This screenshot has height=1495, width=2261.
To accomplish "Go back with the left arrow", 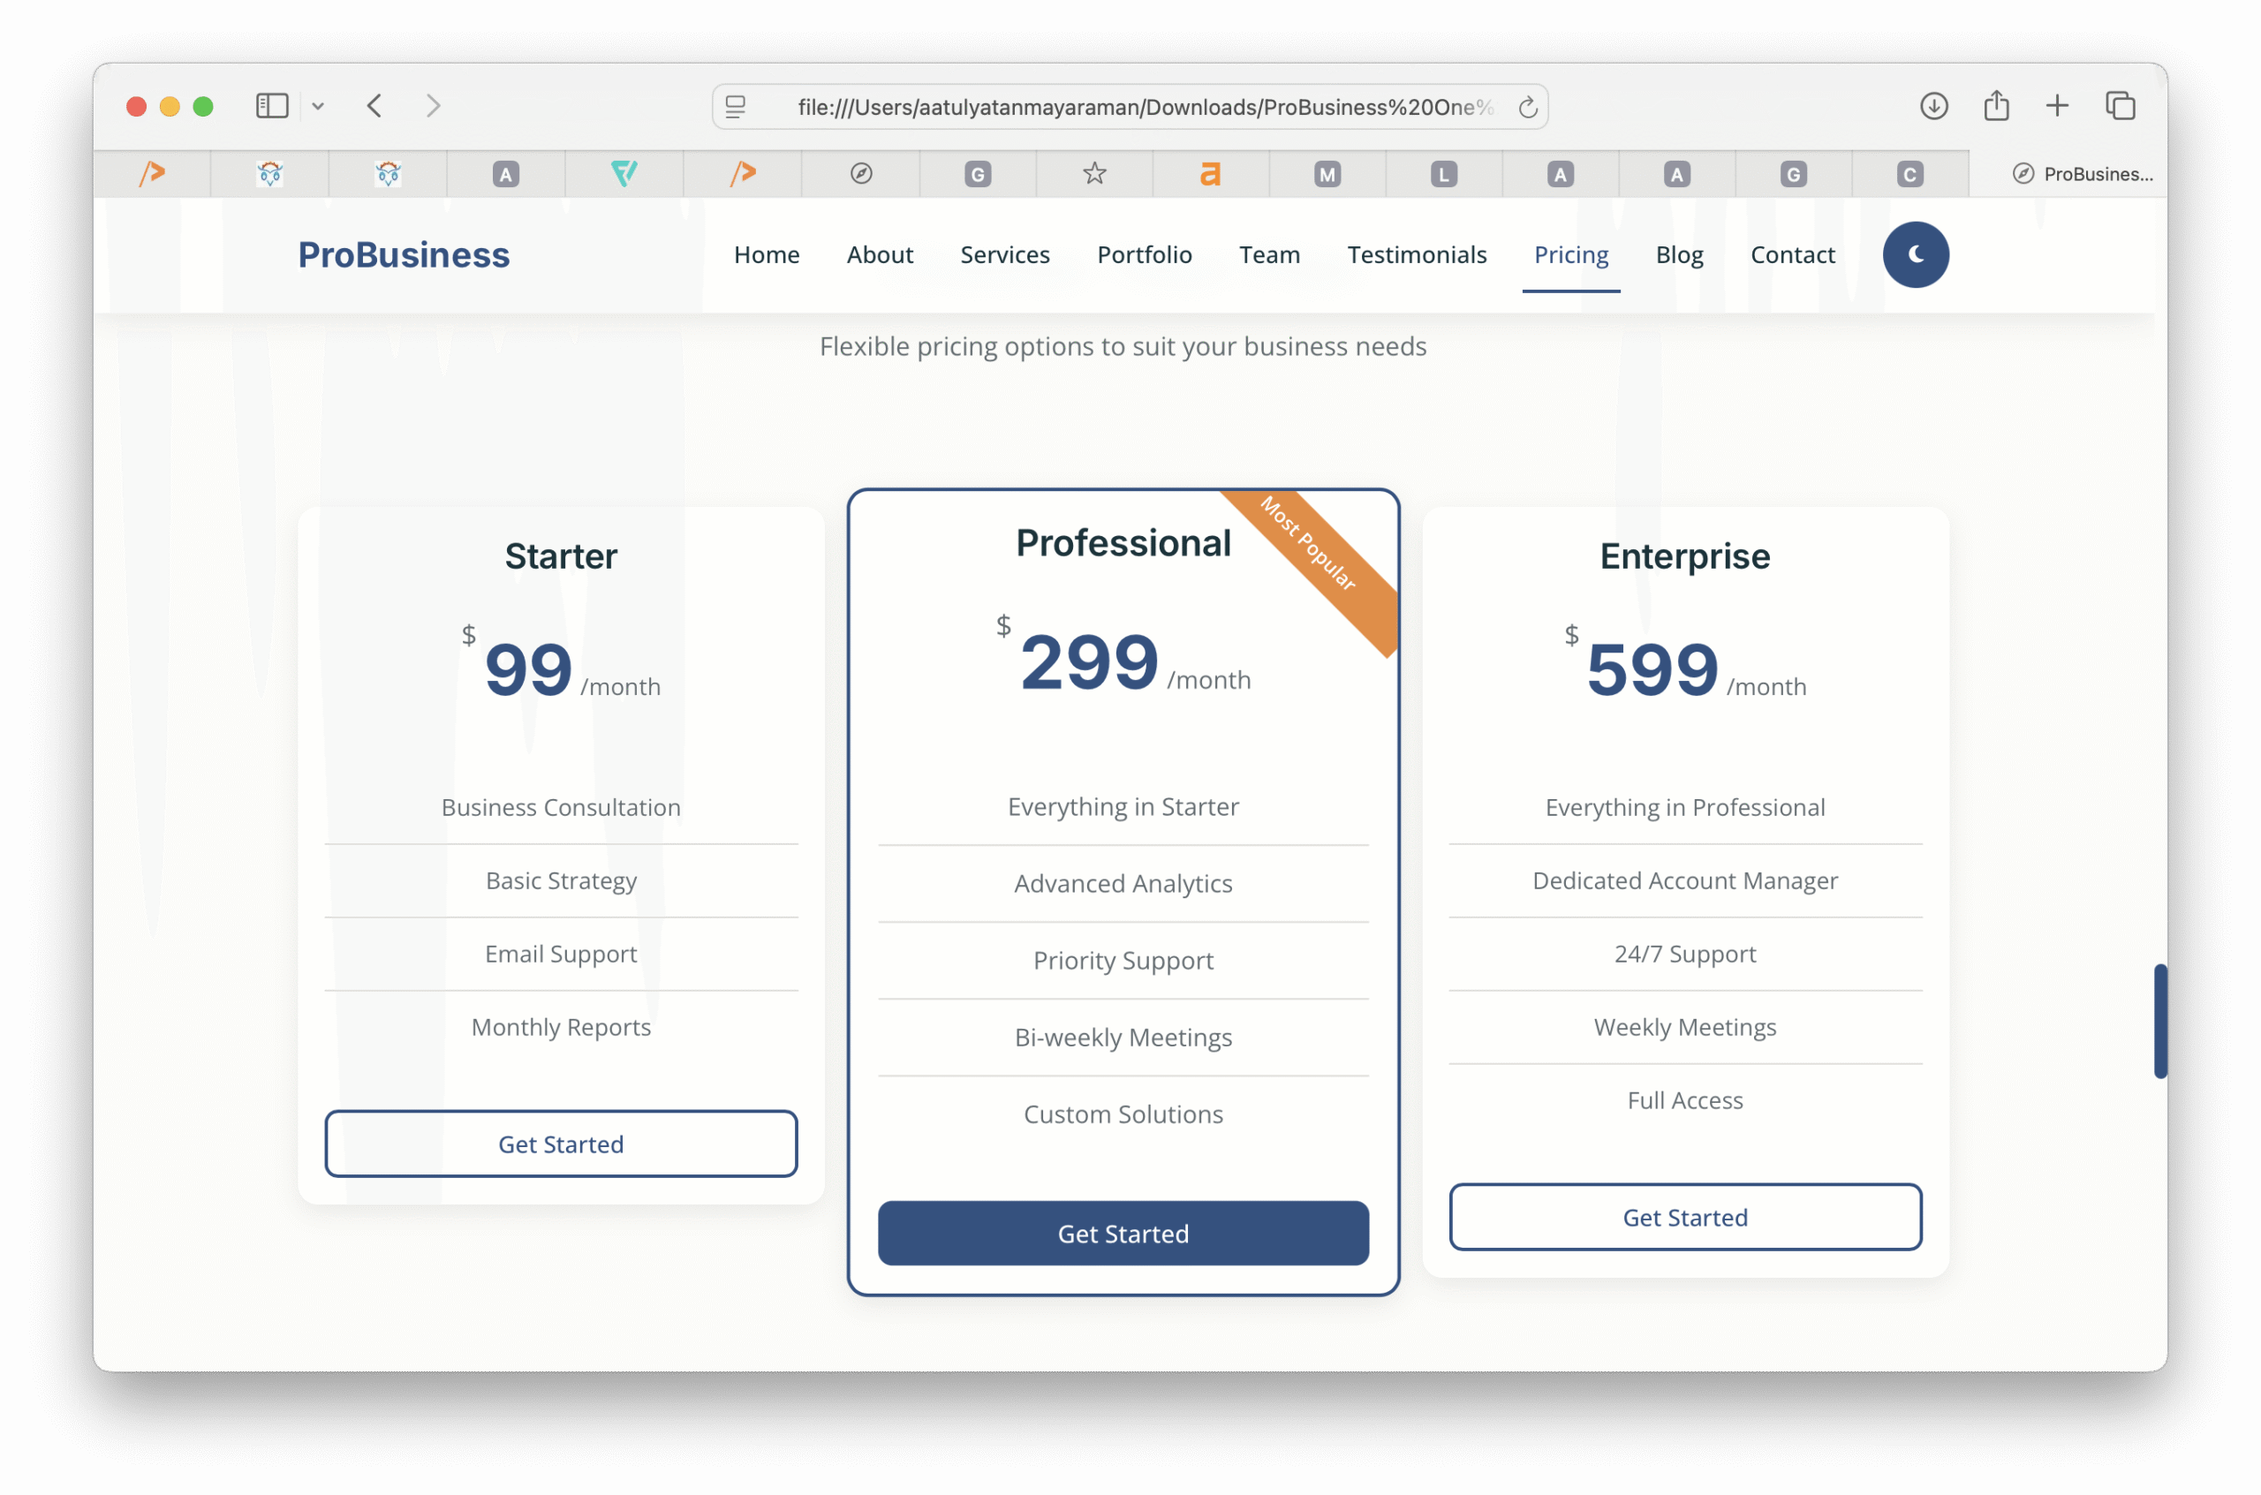I will click(x=374, y=106).
